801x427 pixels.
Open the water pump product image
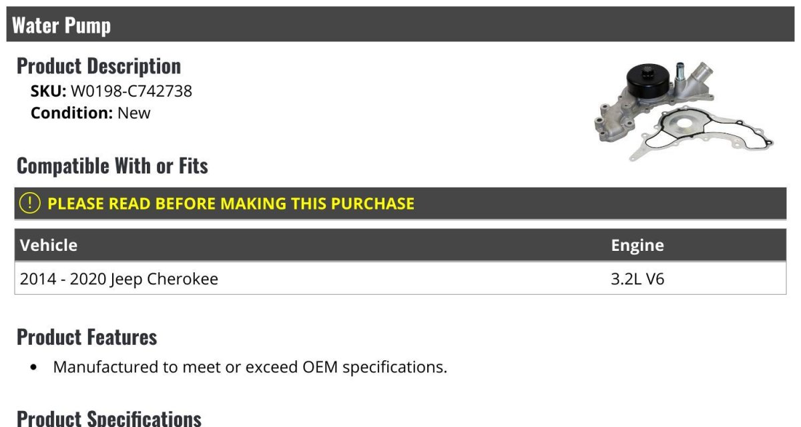point(684,111)
